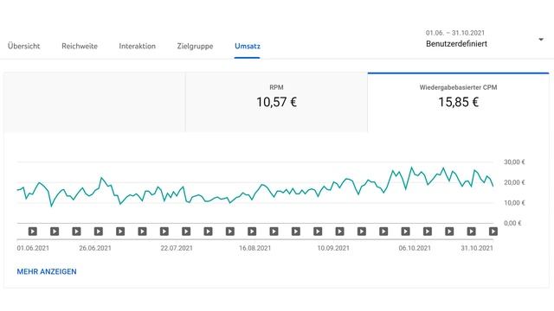
Task: Select the RPM metric card
Action: (x=276, y=102)
